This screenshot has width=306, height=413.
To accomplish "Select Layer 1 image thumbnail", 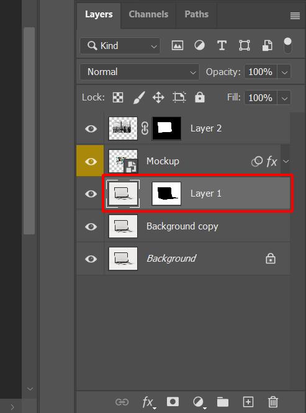I will (123, 193).
